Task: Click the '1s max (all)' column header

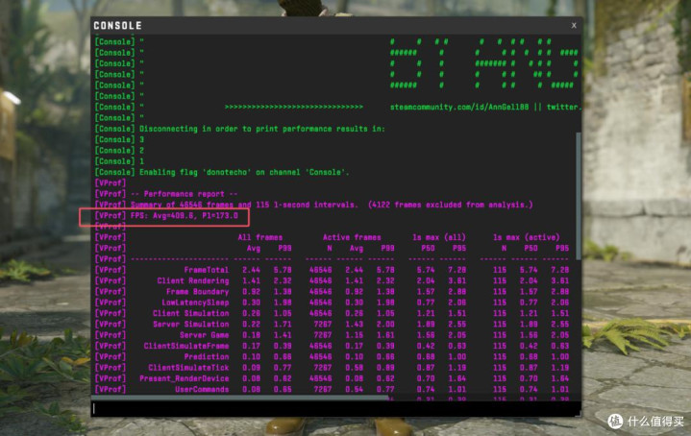Action: pyautogui.click(x=439, y=237)
